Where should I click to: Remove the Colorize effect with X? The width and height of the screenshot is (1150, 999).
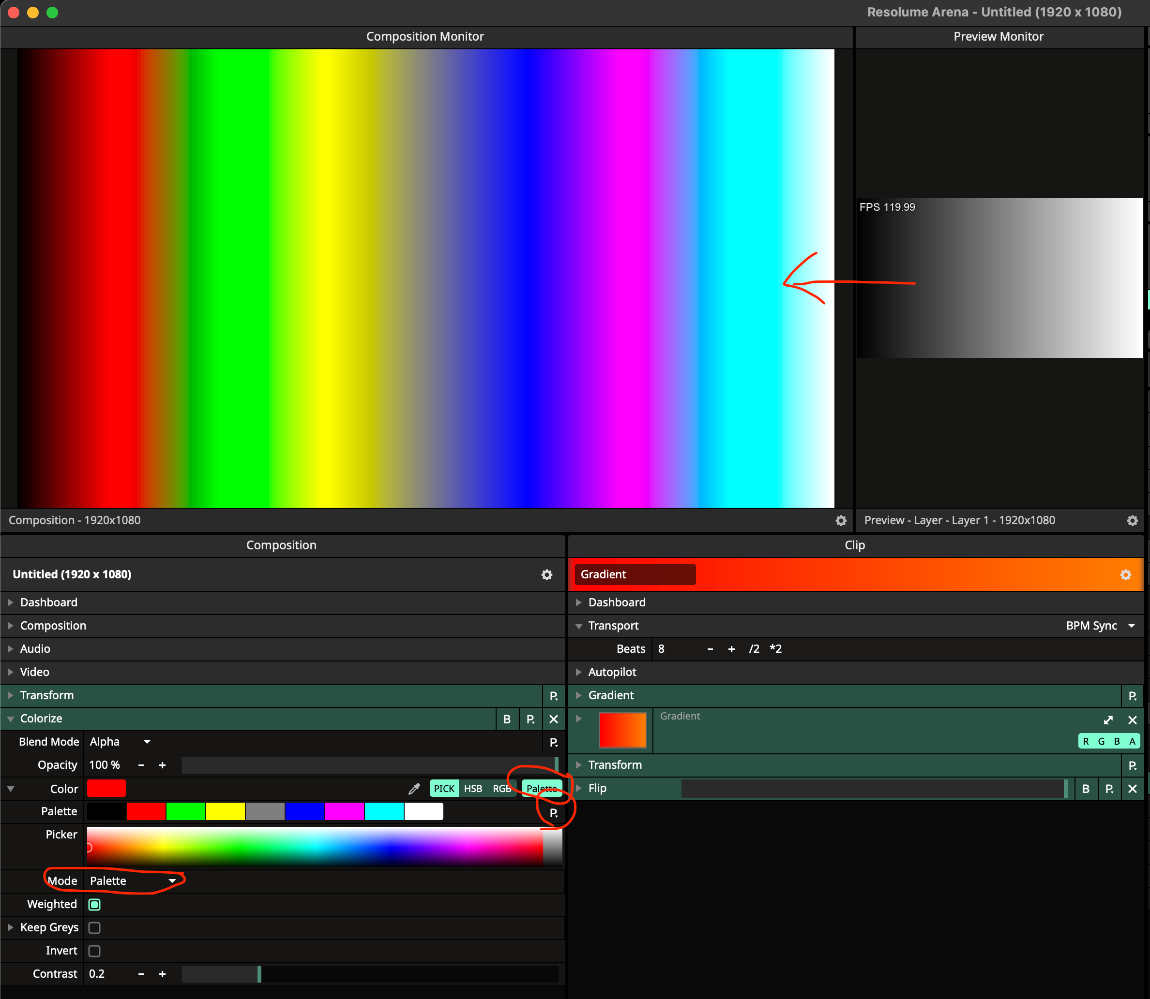[x=554, y=719]
